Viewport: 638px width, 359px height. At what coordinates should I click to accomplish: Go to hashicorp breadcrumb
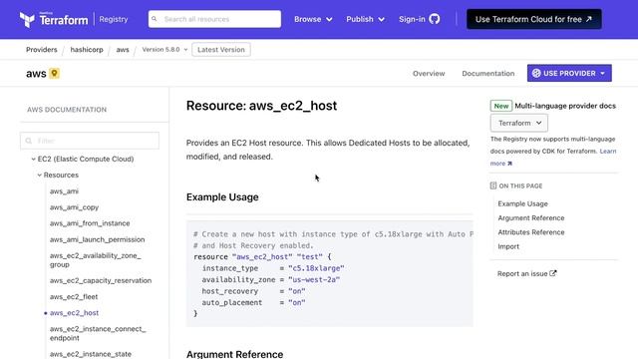click(87, 50)
